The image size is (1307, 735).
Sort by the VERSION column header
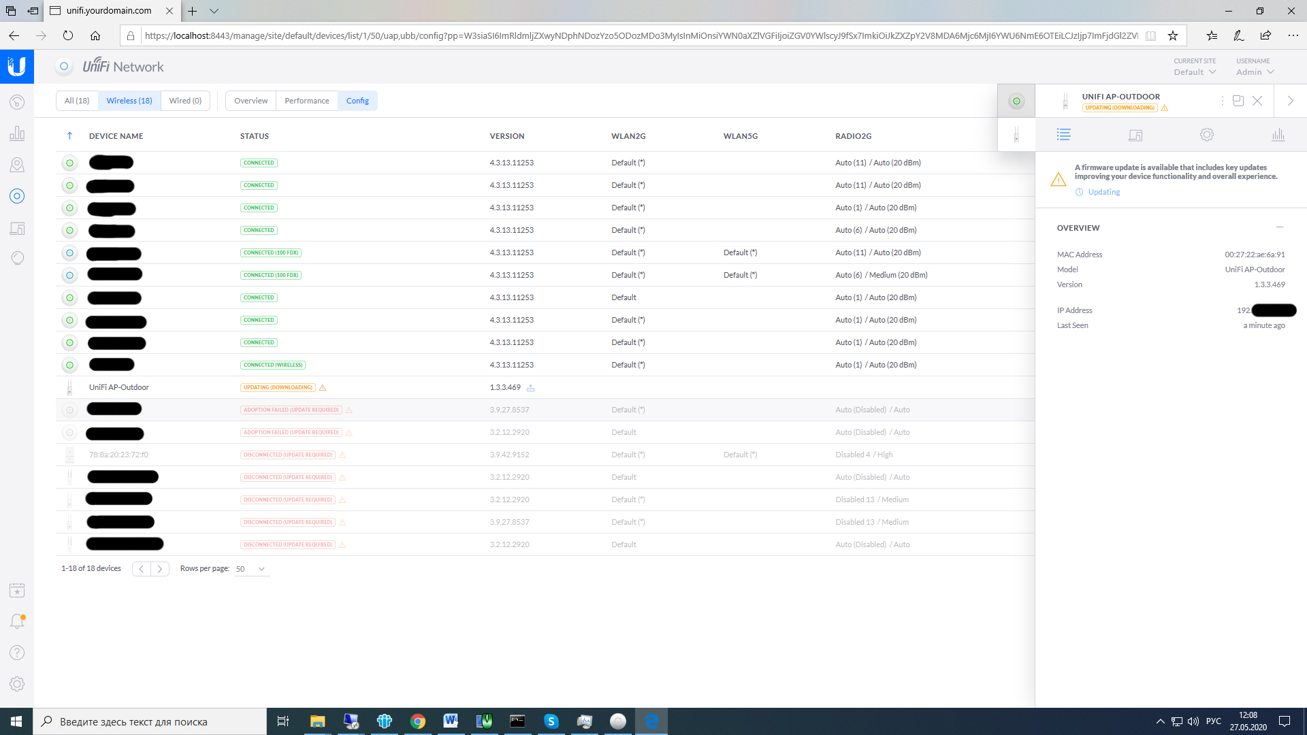coord(507,136)
